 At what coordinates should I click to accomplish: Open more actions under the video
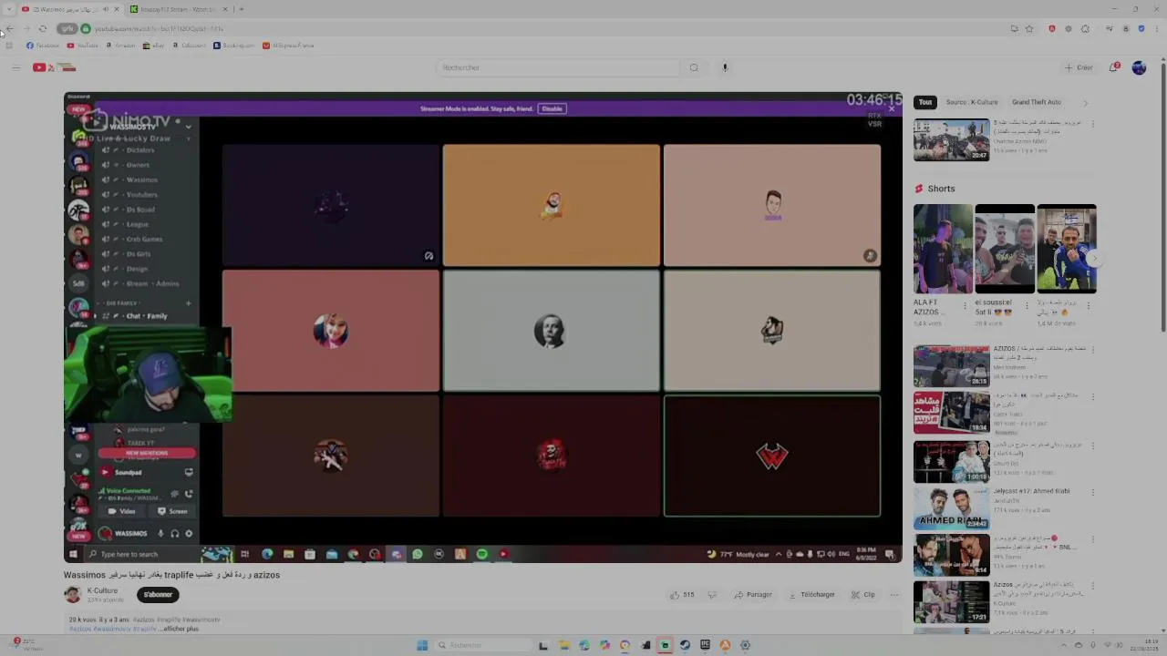pos(894,595)
